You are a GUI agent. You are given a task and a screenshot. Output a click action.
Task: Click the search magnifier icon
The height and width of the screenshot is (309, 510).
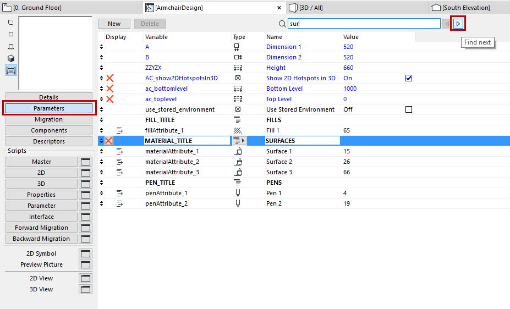point(282,24)
